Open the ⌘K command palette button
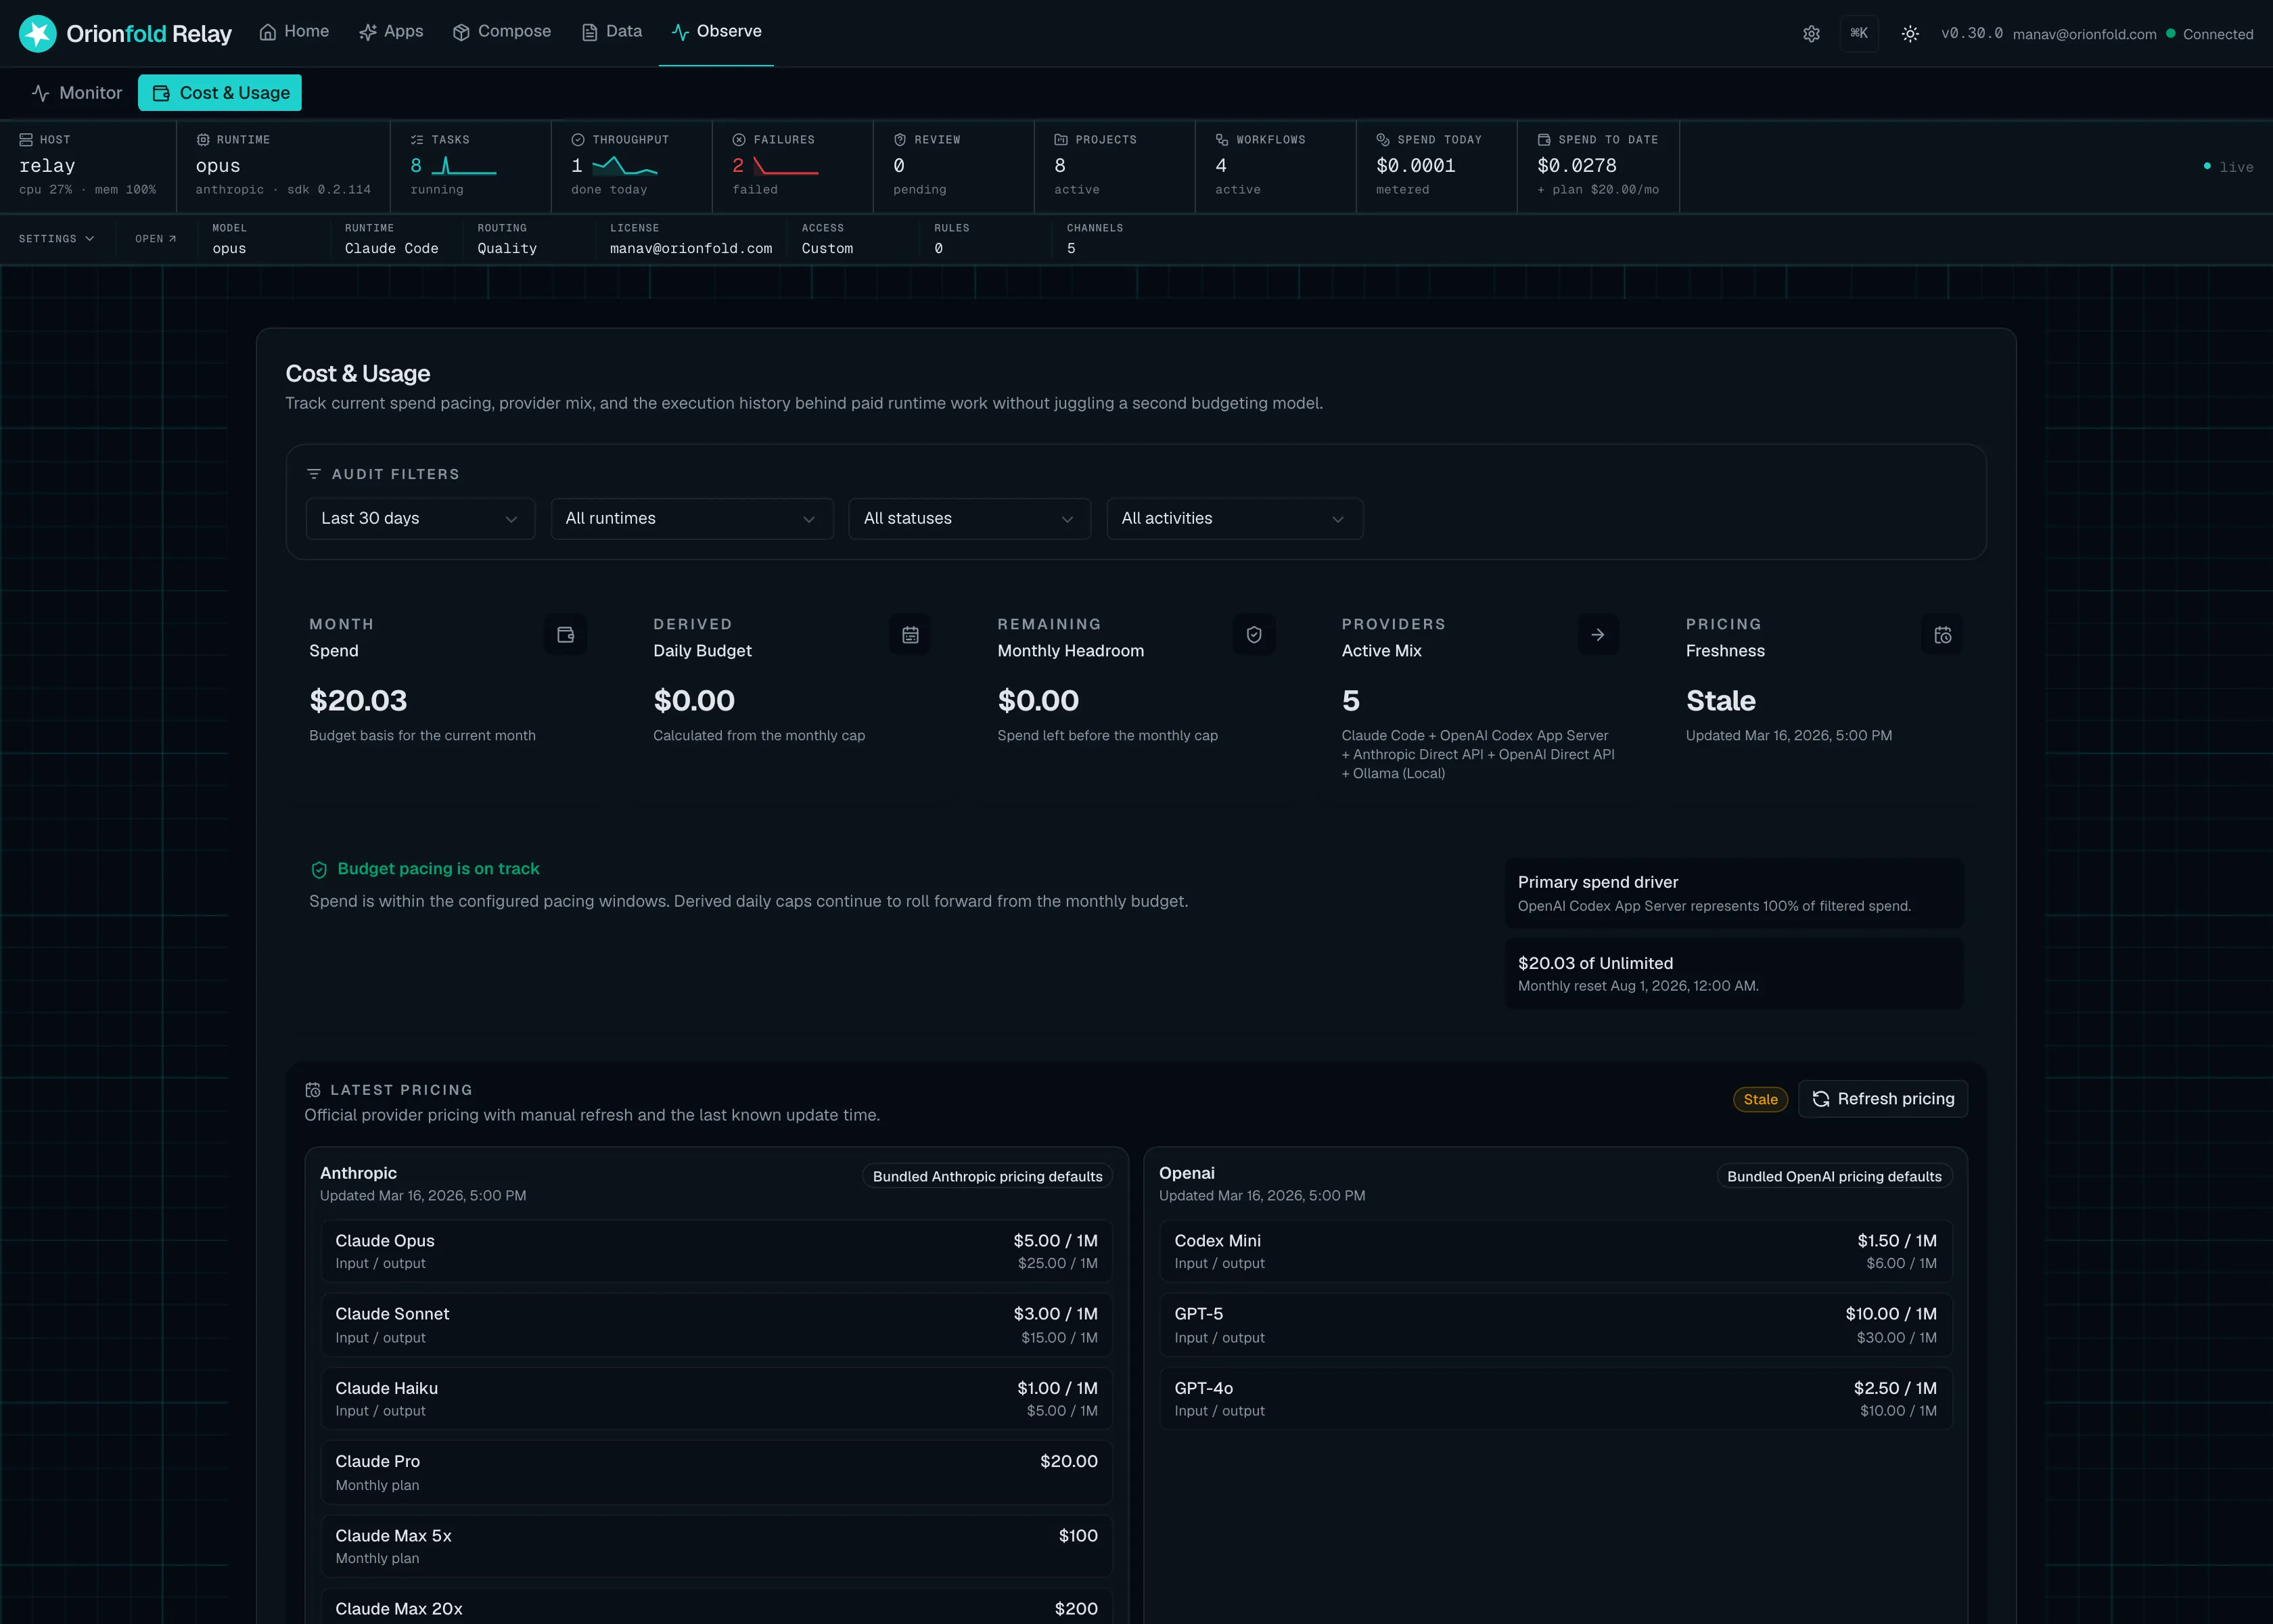This screenshot has height=1624, width=2273. click(x=1859, y=33)
